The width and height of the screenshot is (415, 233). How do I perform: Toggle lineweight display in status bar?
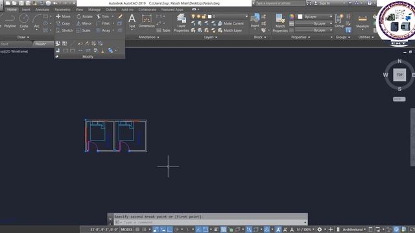click(216, 230)
